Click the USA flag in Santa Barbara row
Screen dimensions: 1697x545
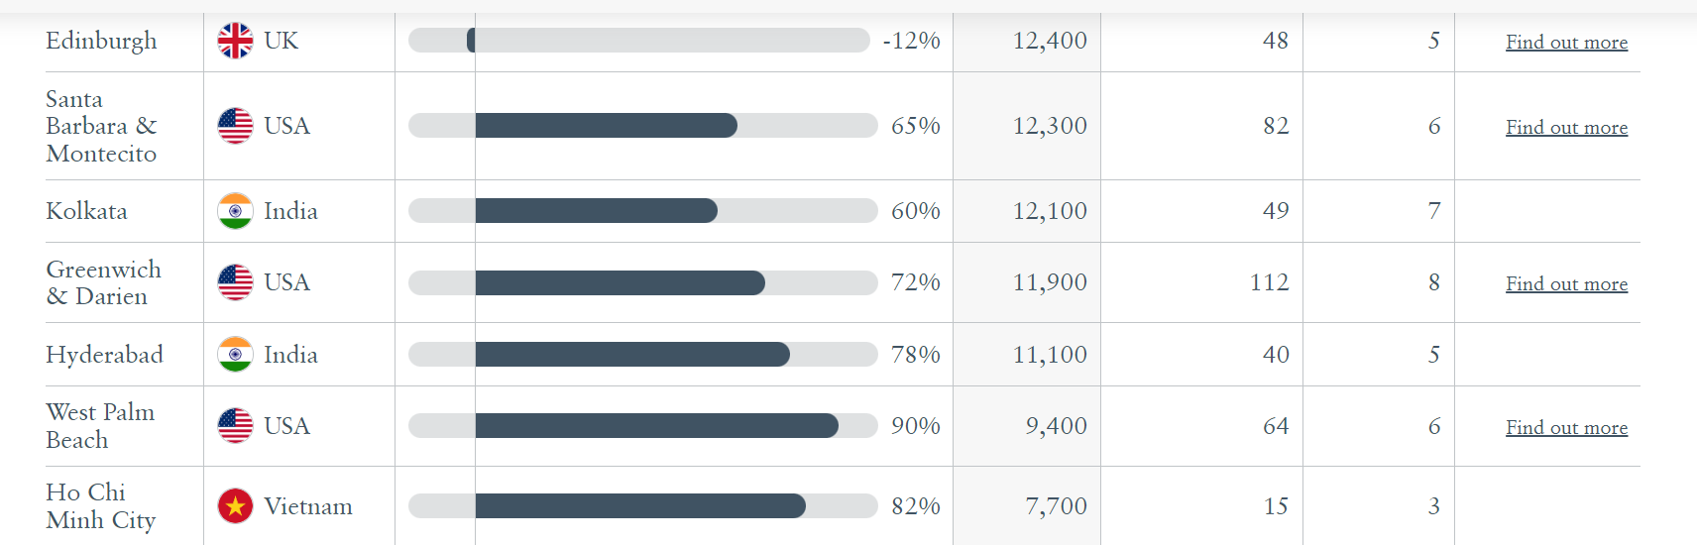pos(235,126)
